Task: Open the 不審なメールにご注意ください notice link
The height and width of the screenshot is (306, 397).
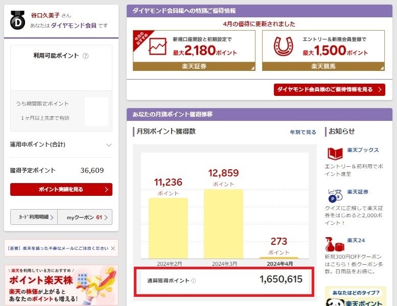Action: click(58, 248)
